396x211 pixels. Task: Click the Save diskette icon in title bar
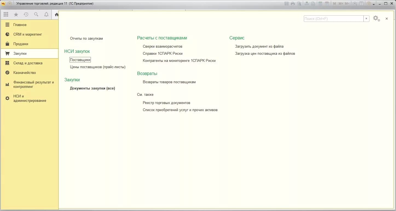[x=287, y=4]
